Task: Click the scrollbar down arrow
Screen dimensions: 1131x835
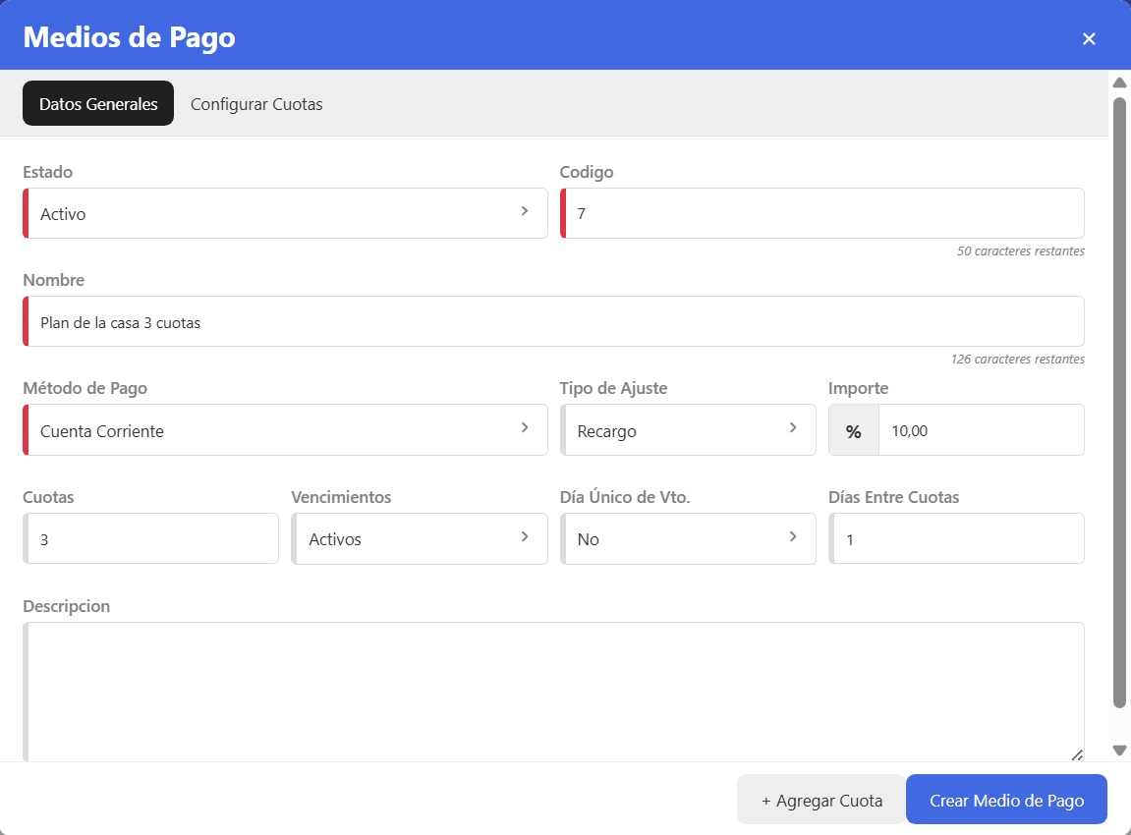Action: 1119,750
